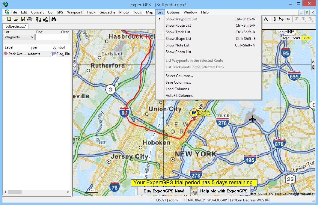Choose Load Columns... menu entry
Image resolution: width=318 pixels, height=205 pixels.
tap(209, 89)
